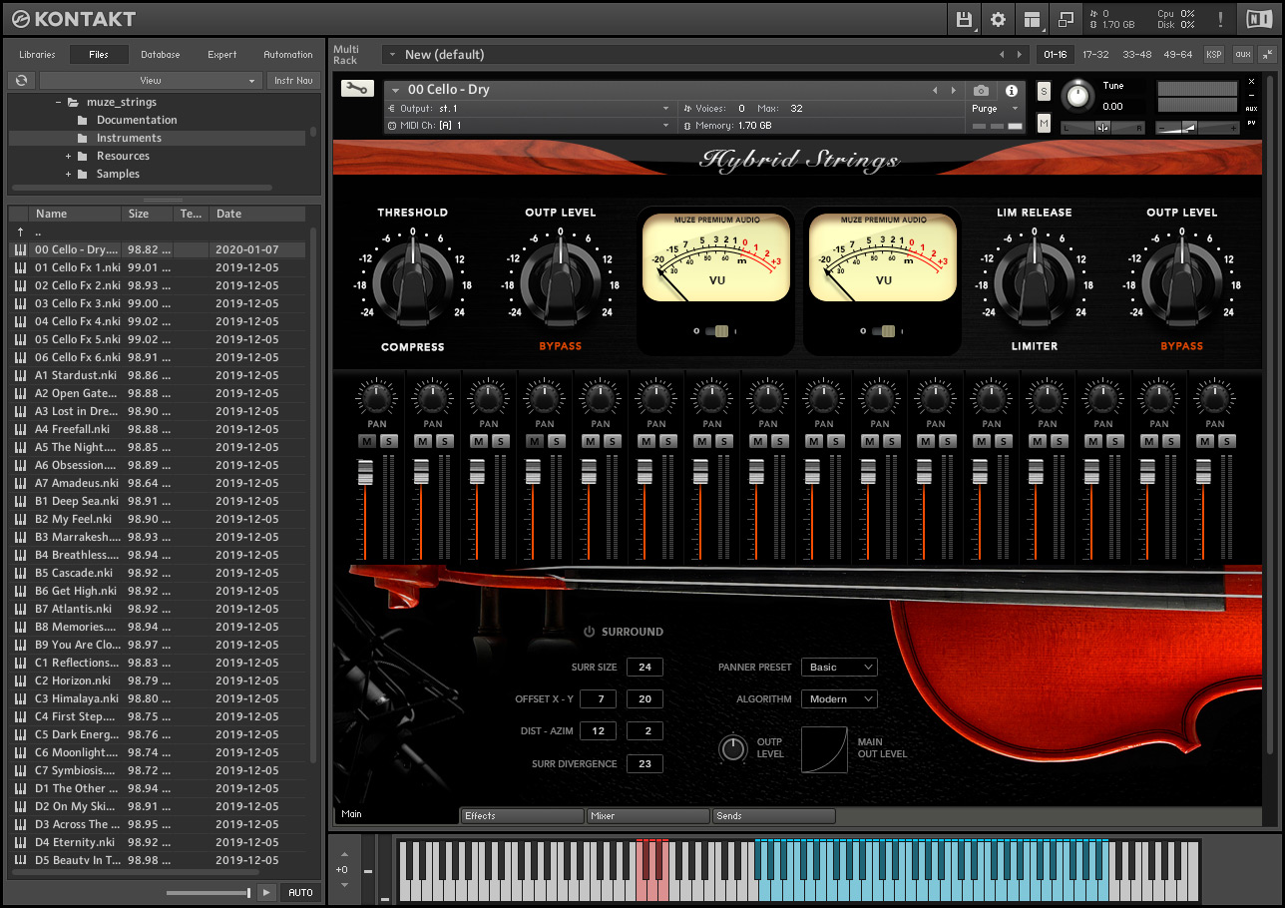Close the instrument with X icon
Image resolution: width=1285 pixels, height=908 pixels.
(x=1252, y=82)
